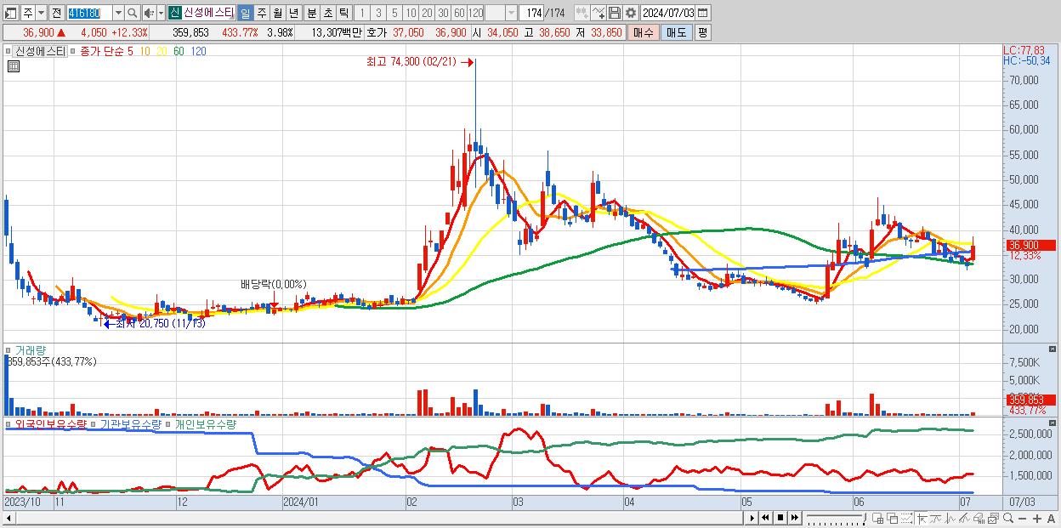The image size is (1061, 528).
Task: Click the magnifier zoom icon at bottom
Action: (x=1008, y=518)
